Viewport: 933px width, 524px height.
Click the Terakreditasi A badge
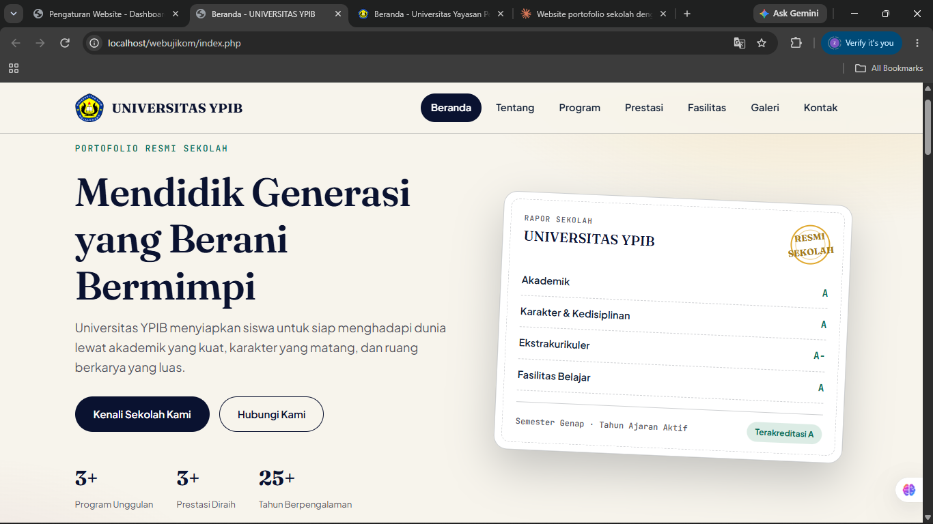coord(784,433)
